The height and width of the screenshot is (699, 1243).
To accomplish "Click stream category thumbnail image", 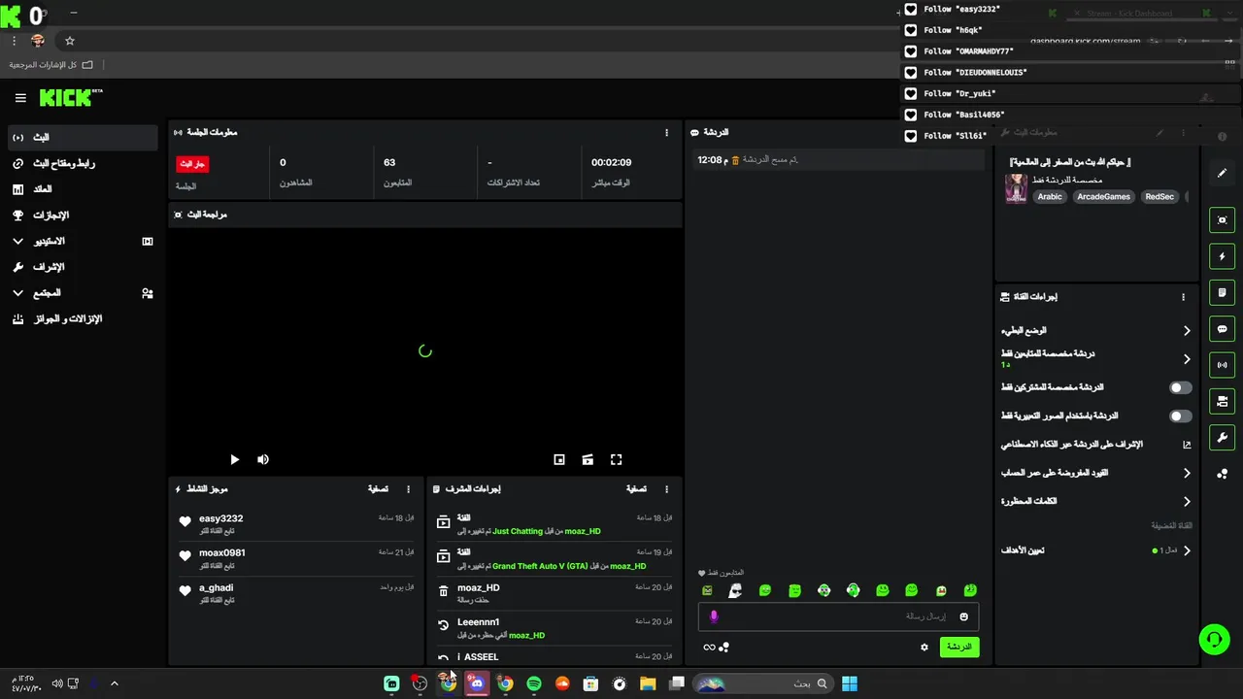I will [1016, 188].
